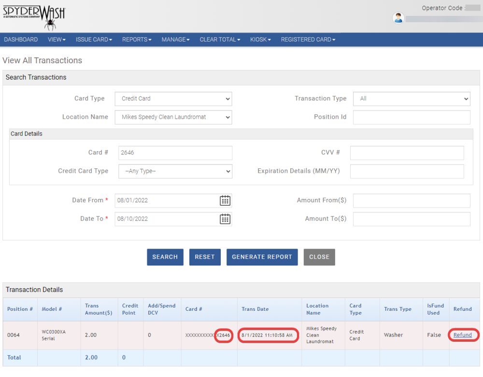Open the View menu
The height and width of the screenshot is (377, 483).
pos(57,40)
